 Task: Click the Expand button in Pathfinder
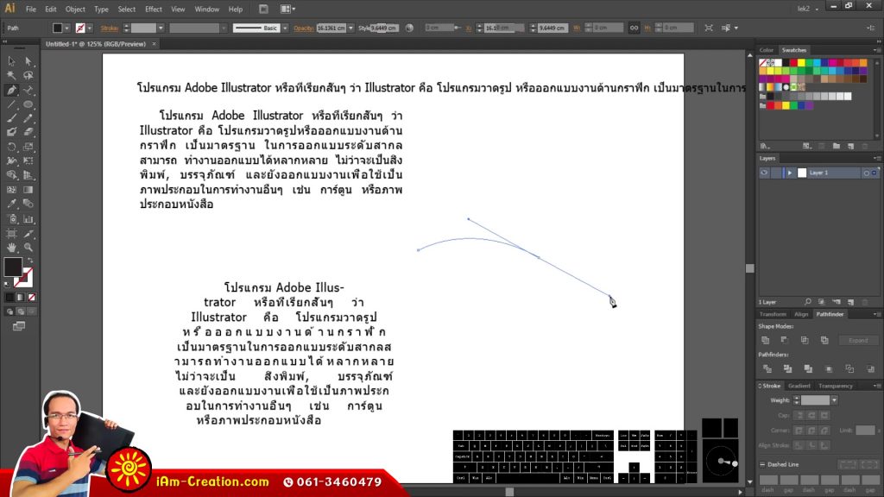click(x=858, y=340)
